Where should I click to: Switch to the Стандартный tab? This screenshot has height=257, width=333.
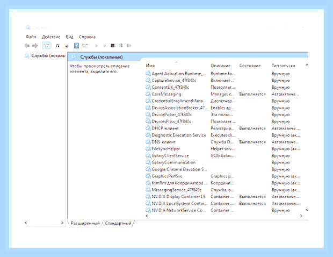118,223
